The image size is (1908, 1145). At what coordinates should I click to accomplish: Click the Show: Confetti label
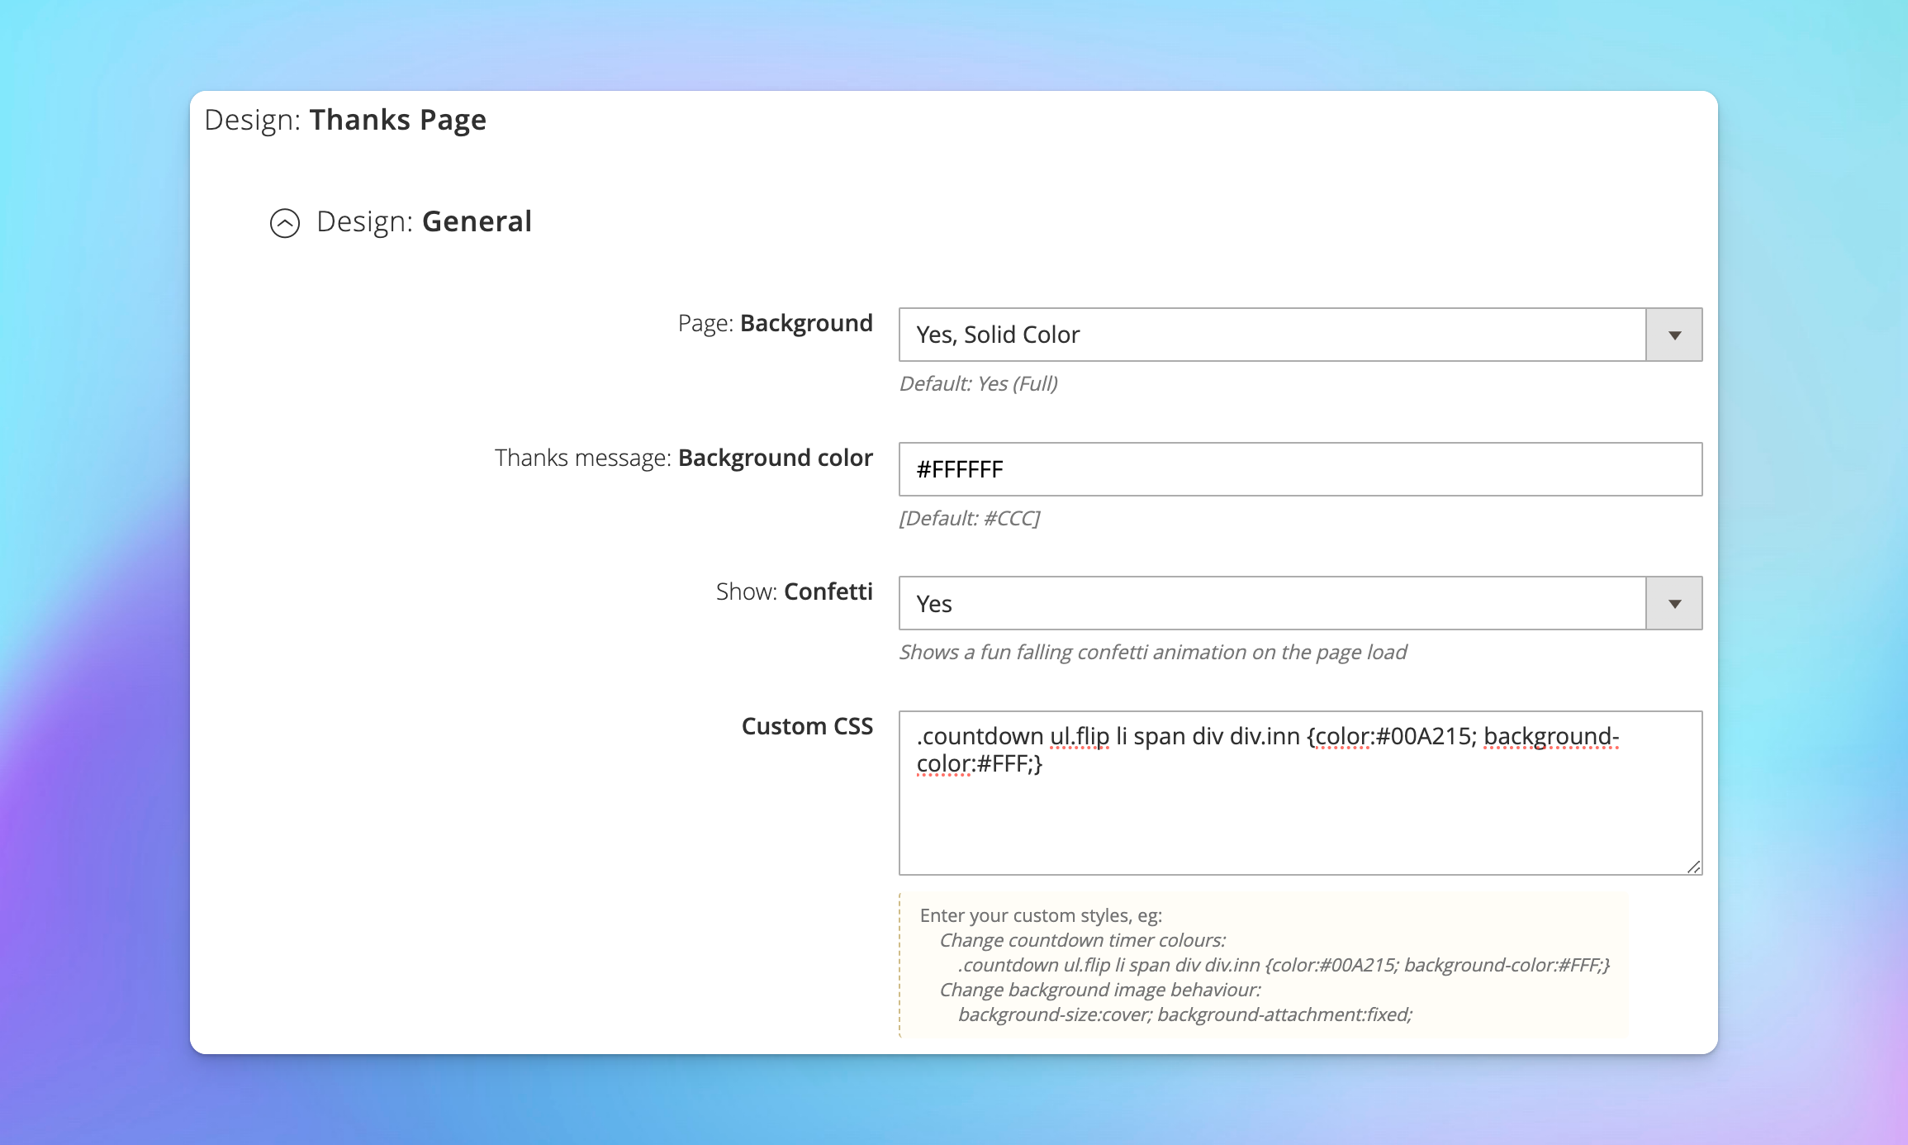coord(794,592)
